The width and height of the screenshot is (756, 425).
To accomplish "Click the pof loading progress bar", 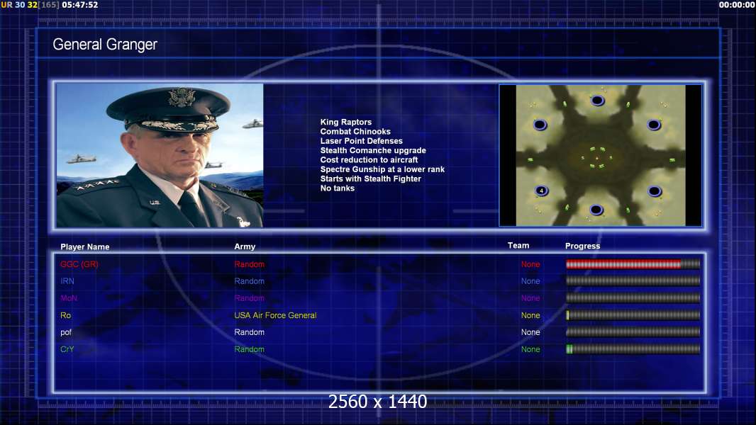I will tap(633, 332).
